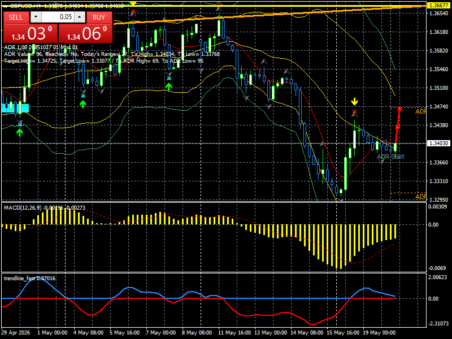Select the orange trendline near the chart top

[x=270, y=15]
